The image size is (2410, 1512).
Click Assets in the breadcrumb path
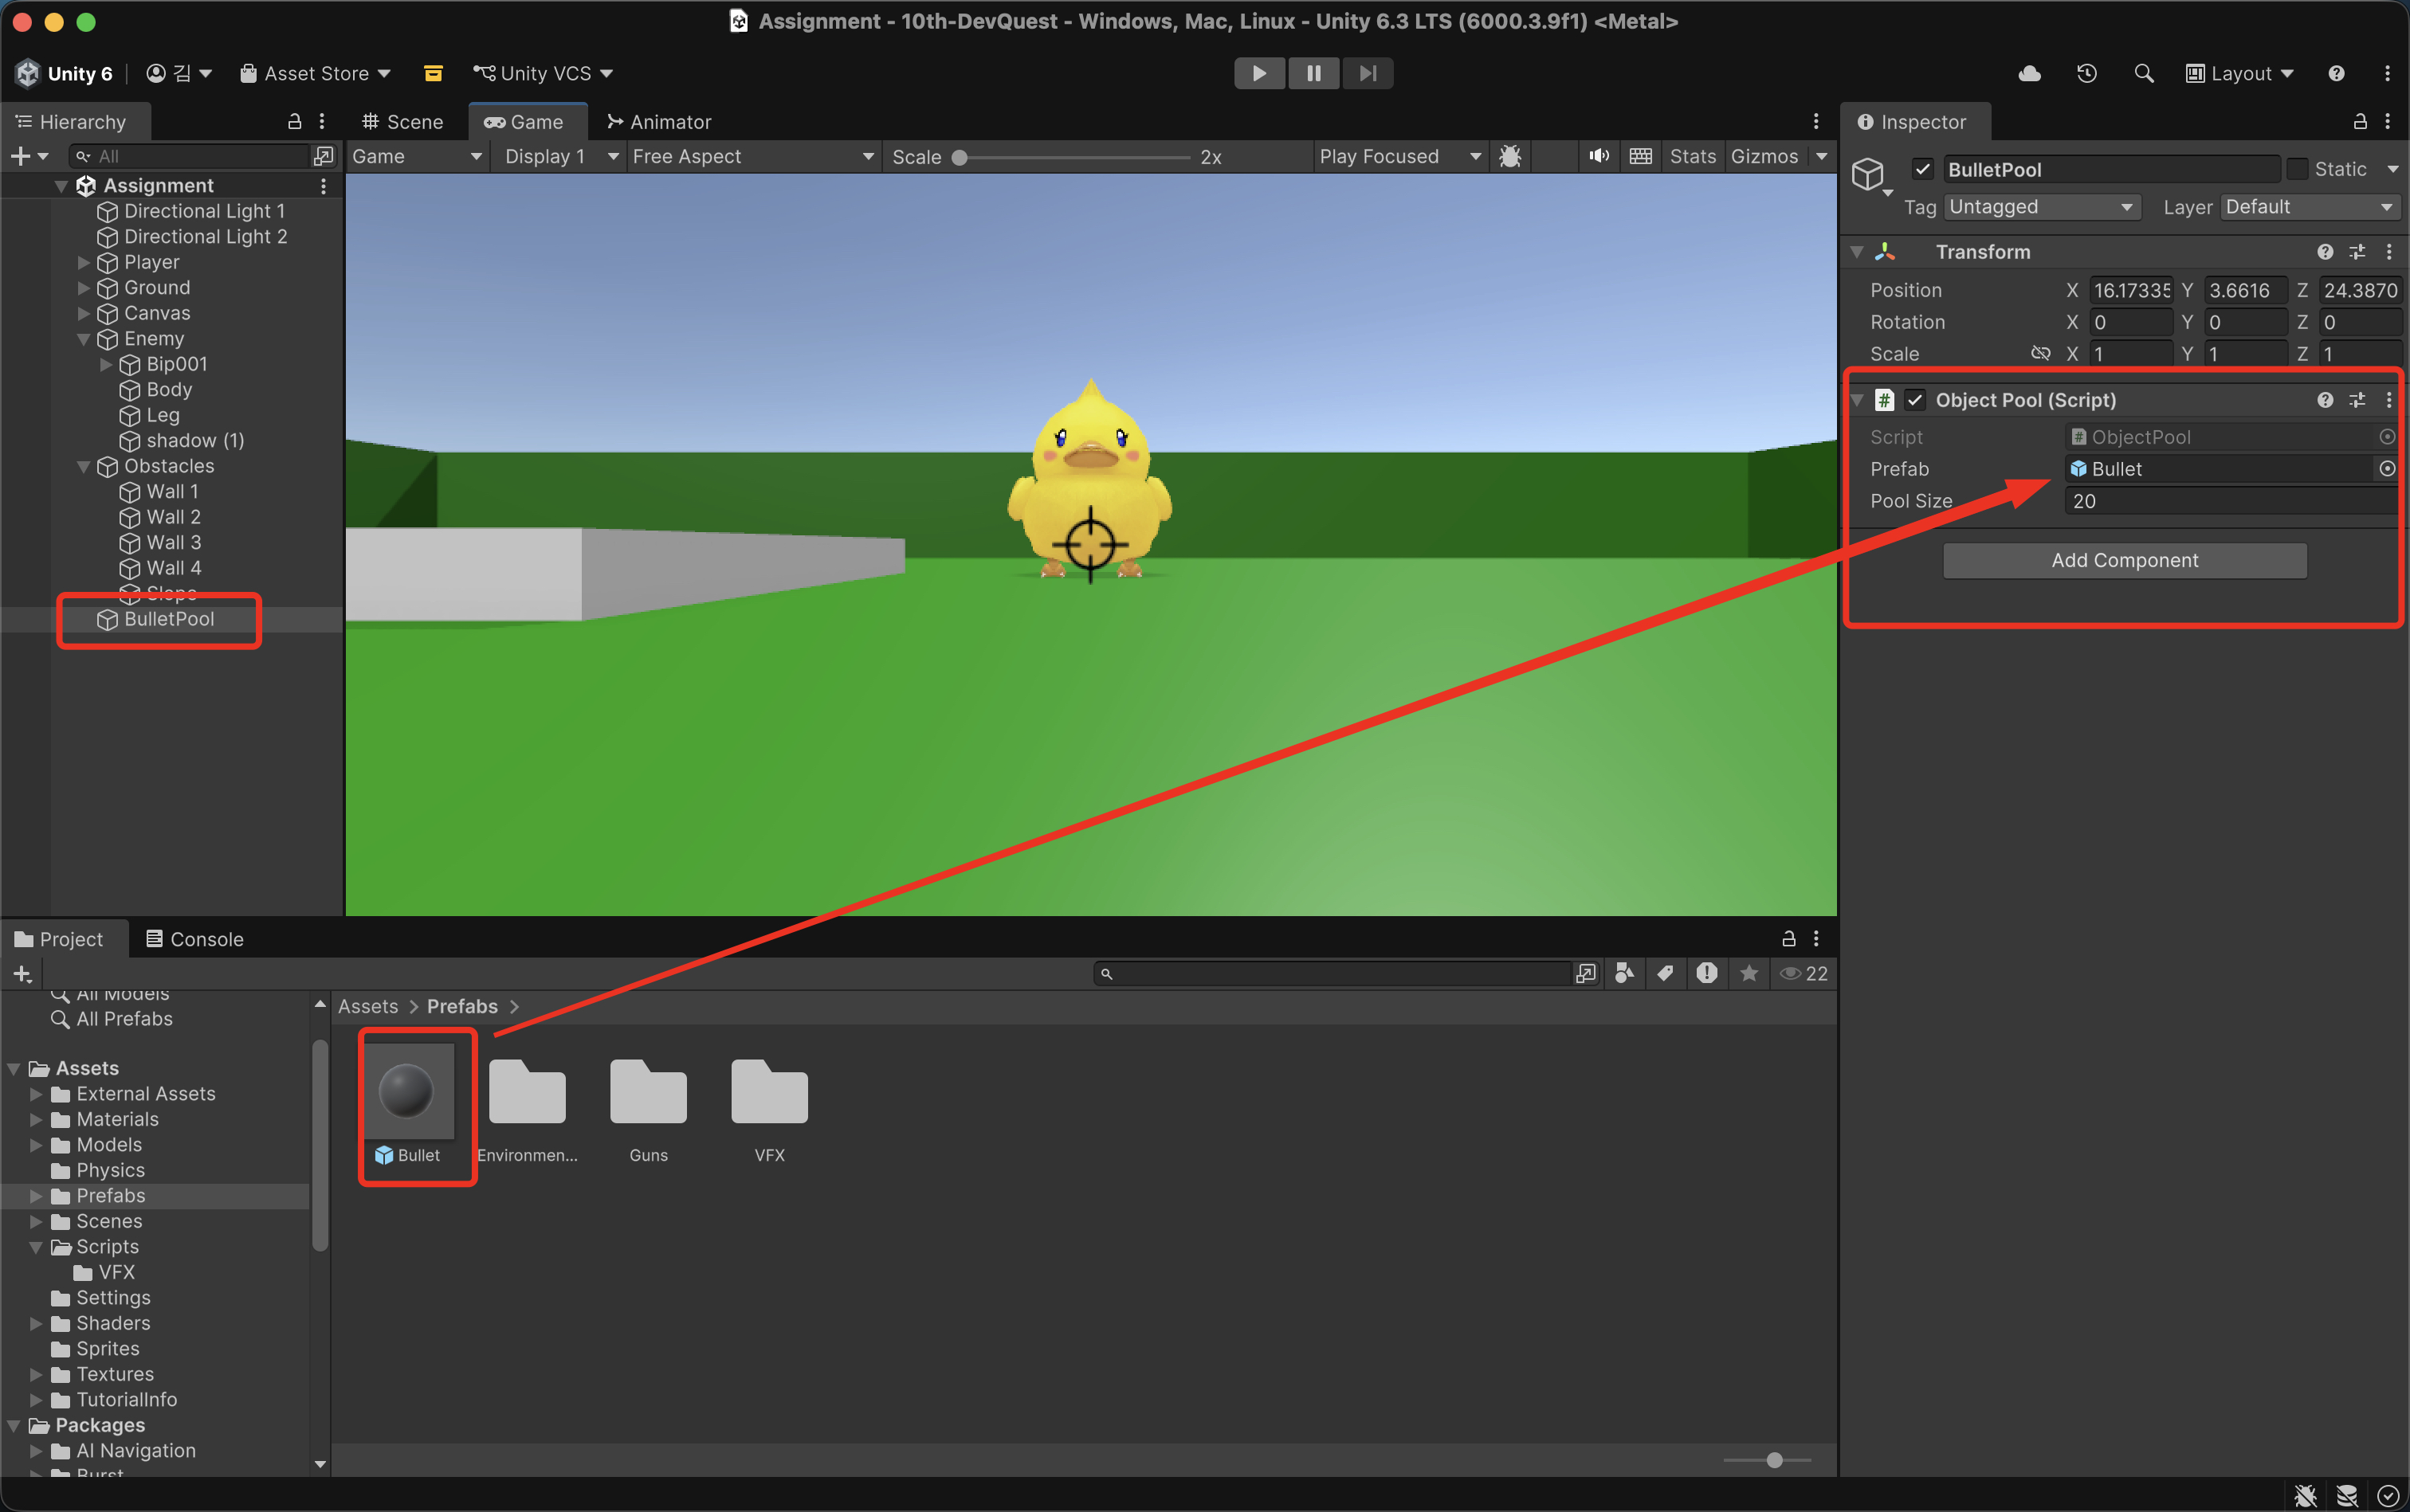click(368, 1006)
